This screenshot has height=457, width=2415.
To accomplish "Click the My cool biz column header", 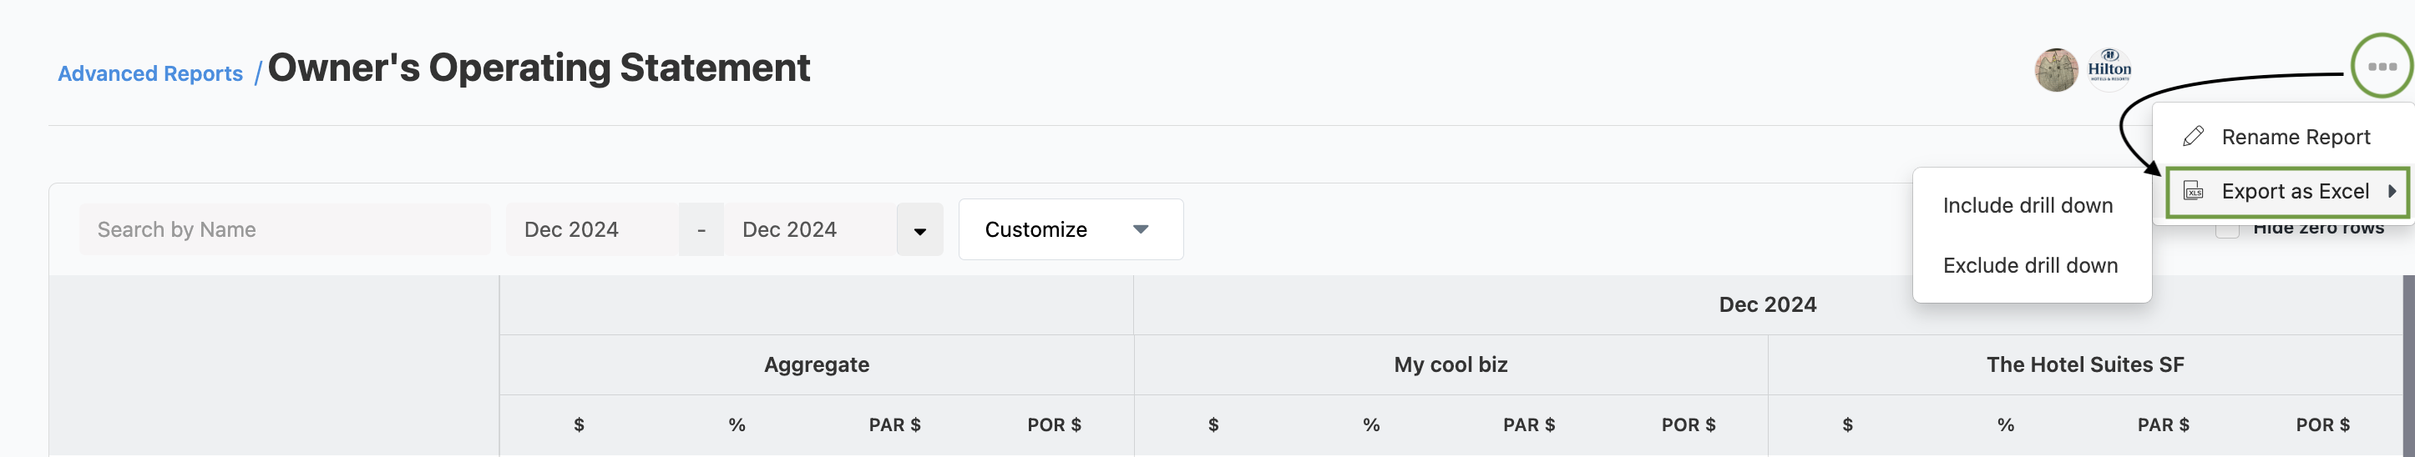I will coord(1451,364).
